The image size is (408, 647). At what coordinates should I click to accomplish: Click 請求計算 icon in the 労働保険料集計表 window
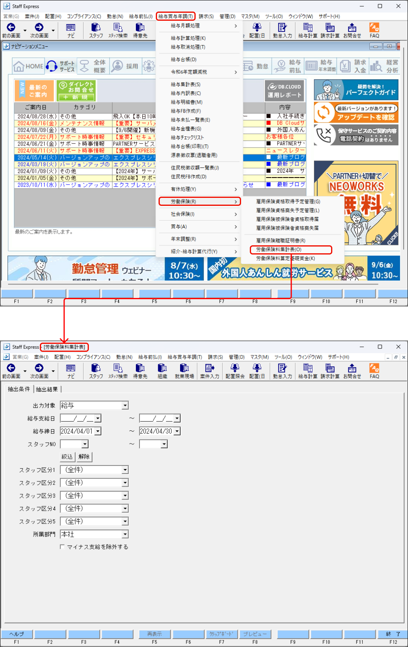[330, 371]
